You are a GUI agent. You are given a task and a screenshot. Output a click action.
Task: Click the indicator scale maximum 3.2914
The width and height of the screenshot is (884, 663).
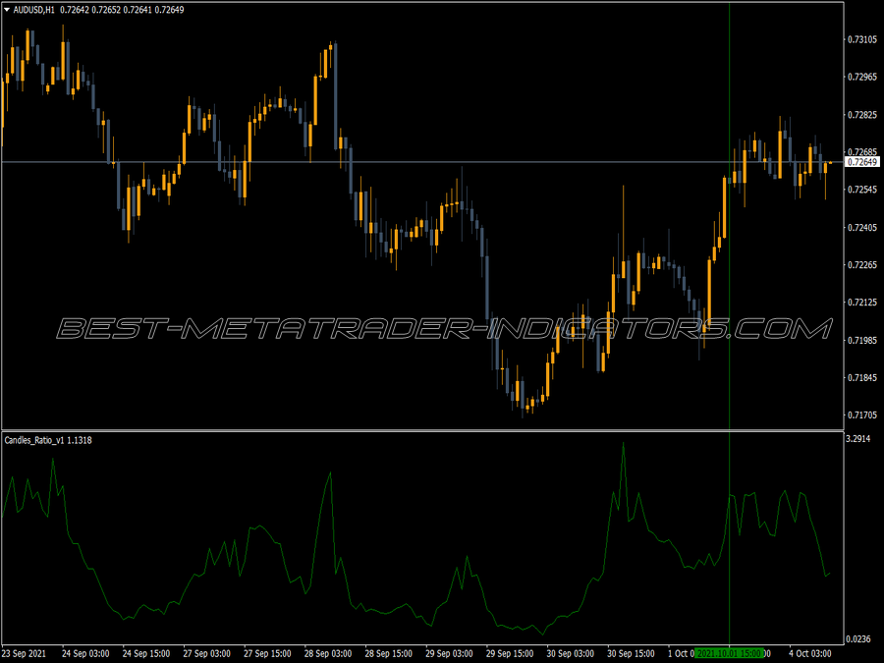[x=858, y=439]
